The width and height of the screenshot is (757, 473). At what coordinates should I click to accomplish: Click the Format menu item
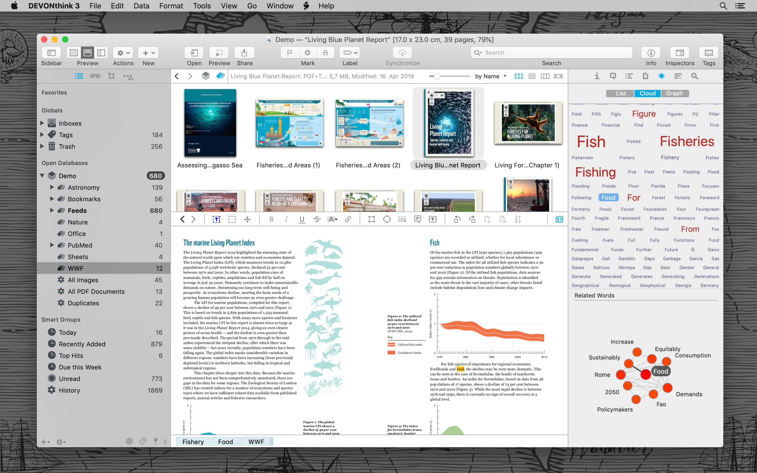171,6
